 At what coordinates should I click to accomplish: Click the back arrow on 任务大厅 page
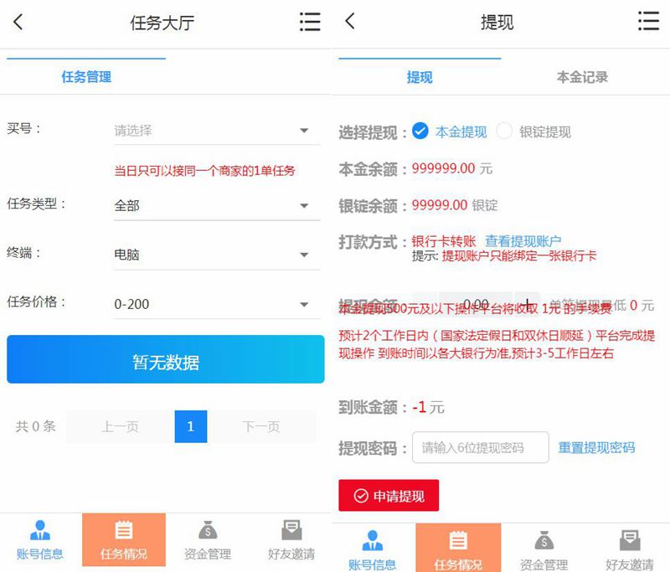(x=18, y=23)
